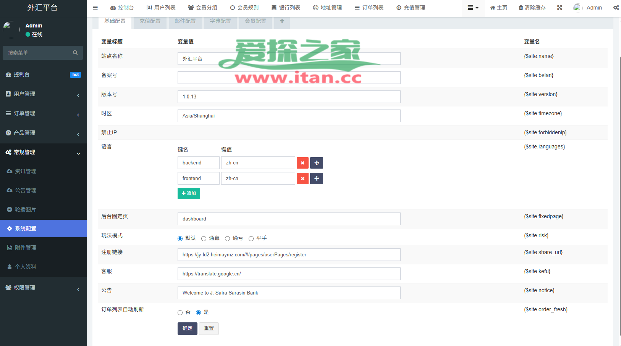Click the 版本号 input field
Image resolution: width=621 pixels, height=346 pixels.
tap(289, 97)
